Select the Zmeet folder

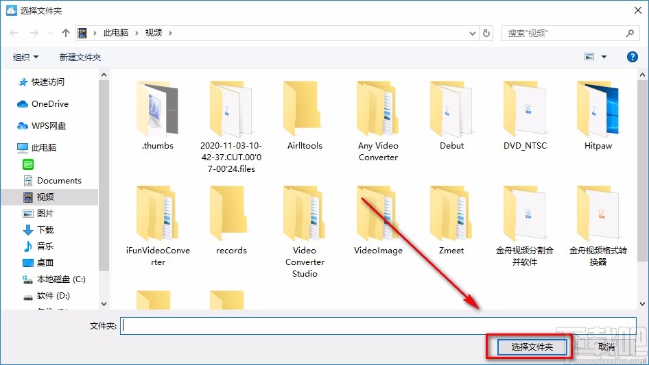coord(451,221)
